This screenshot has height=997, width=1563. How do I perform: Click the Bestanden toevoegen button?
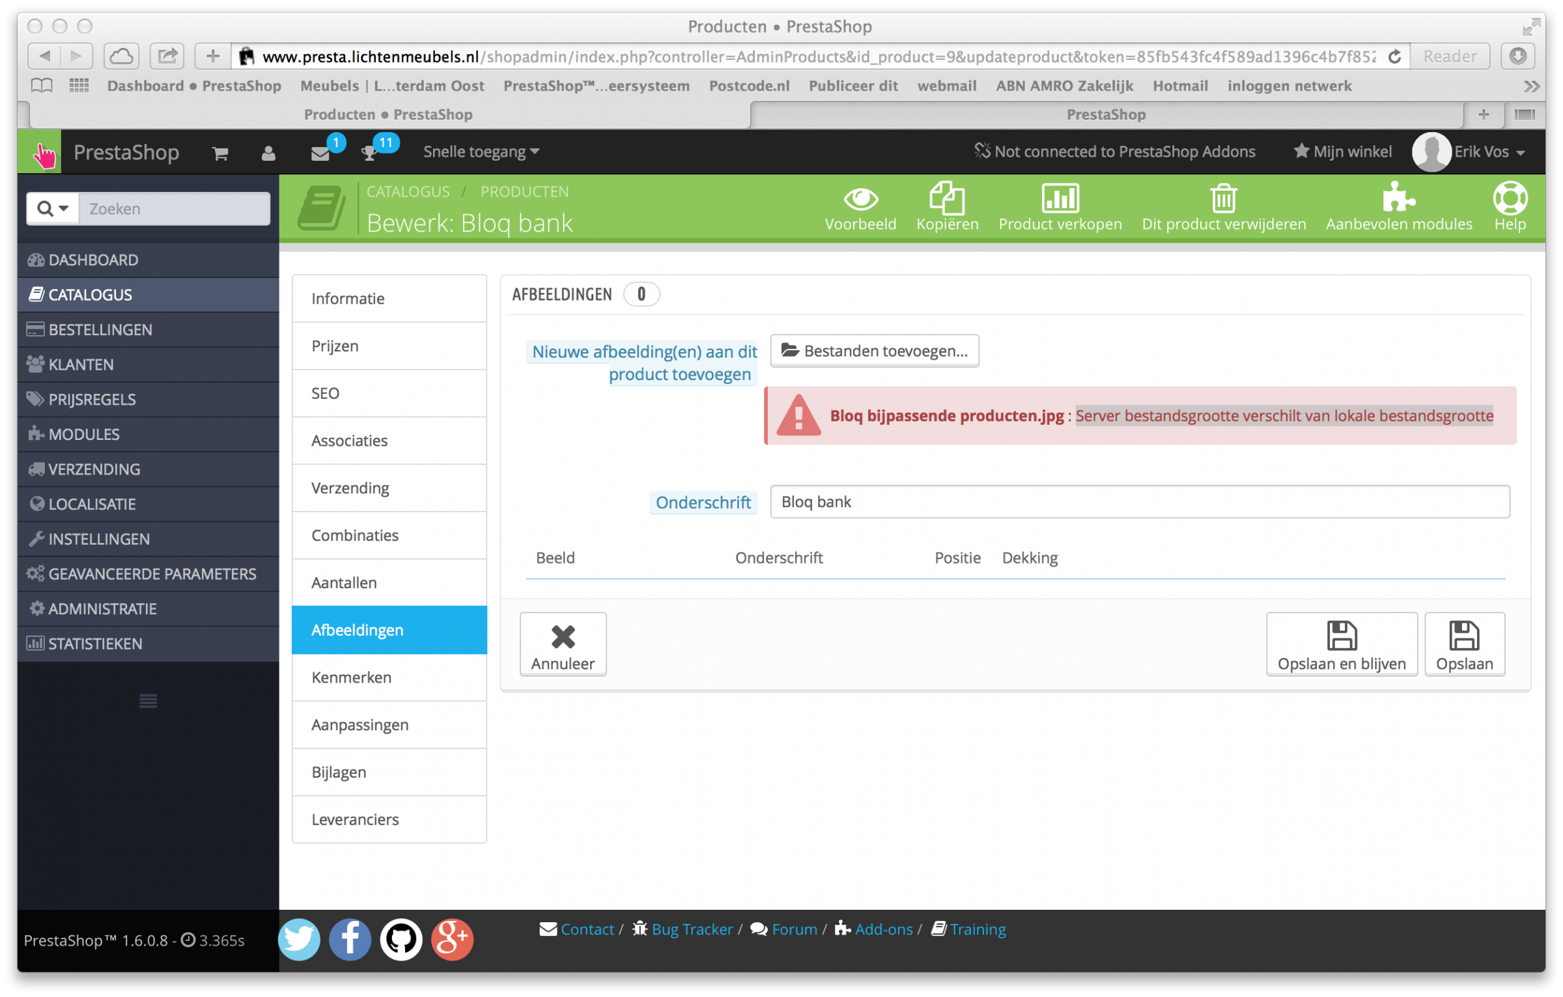pyautogui.click(x=874, y=351)
